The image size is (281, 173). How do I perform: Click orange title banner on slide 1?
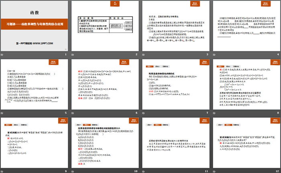pyautogui.click(x=35, y=24)
